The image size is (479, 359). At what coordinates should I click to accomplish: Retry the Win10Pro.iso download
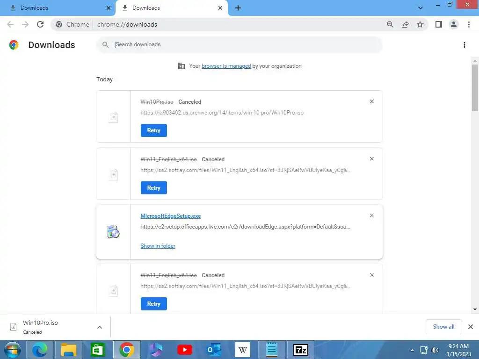[153, 130]
